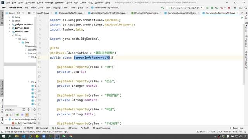Toggle the purple show-properties filter in Structure
This screenshot has width=248, height=139.
[x=22, y=115]
